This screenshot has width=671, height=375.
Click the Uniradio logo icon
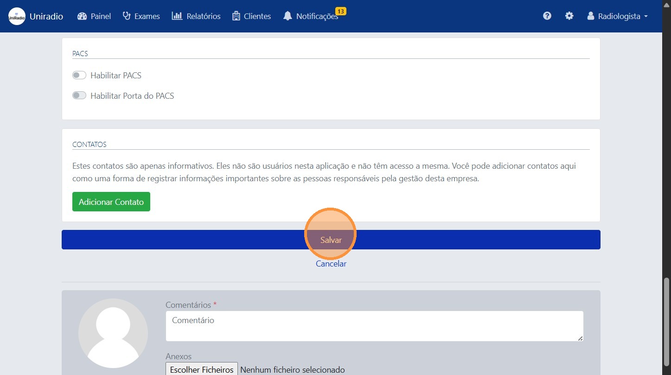pyautogui.click(x=17, y=16)
